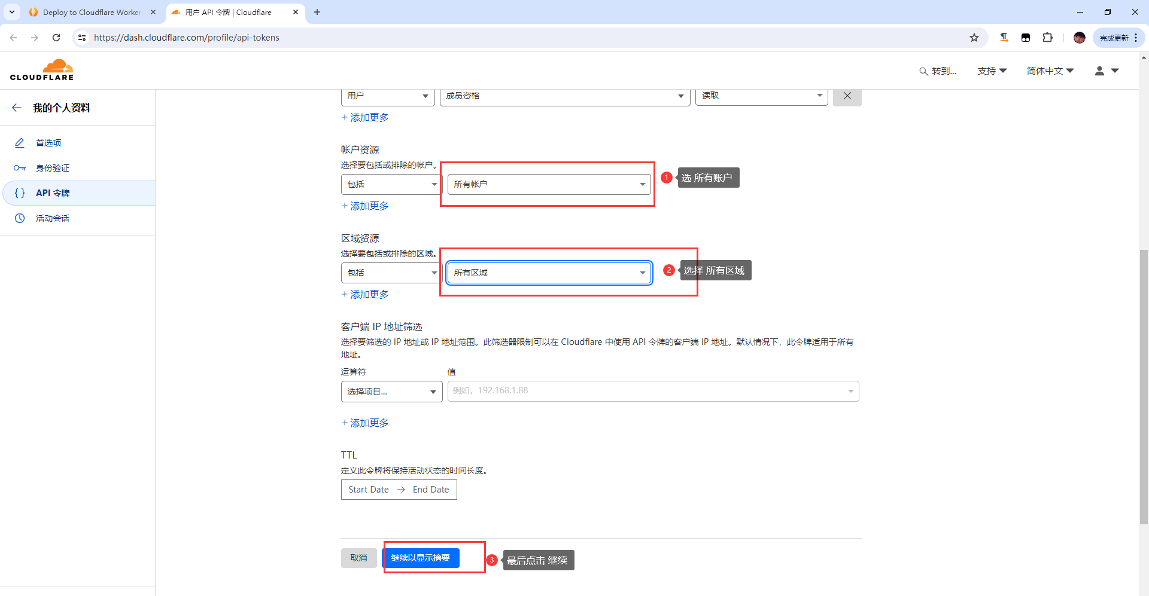The width and height of the screenshot is (1149, 596).
Task: Switch to Deploy to Cloudflare Workers tab
Action: click(93, 12)
